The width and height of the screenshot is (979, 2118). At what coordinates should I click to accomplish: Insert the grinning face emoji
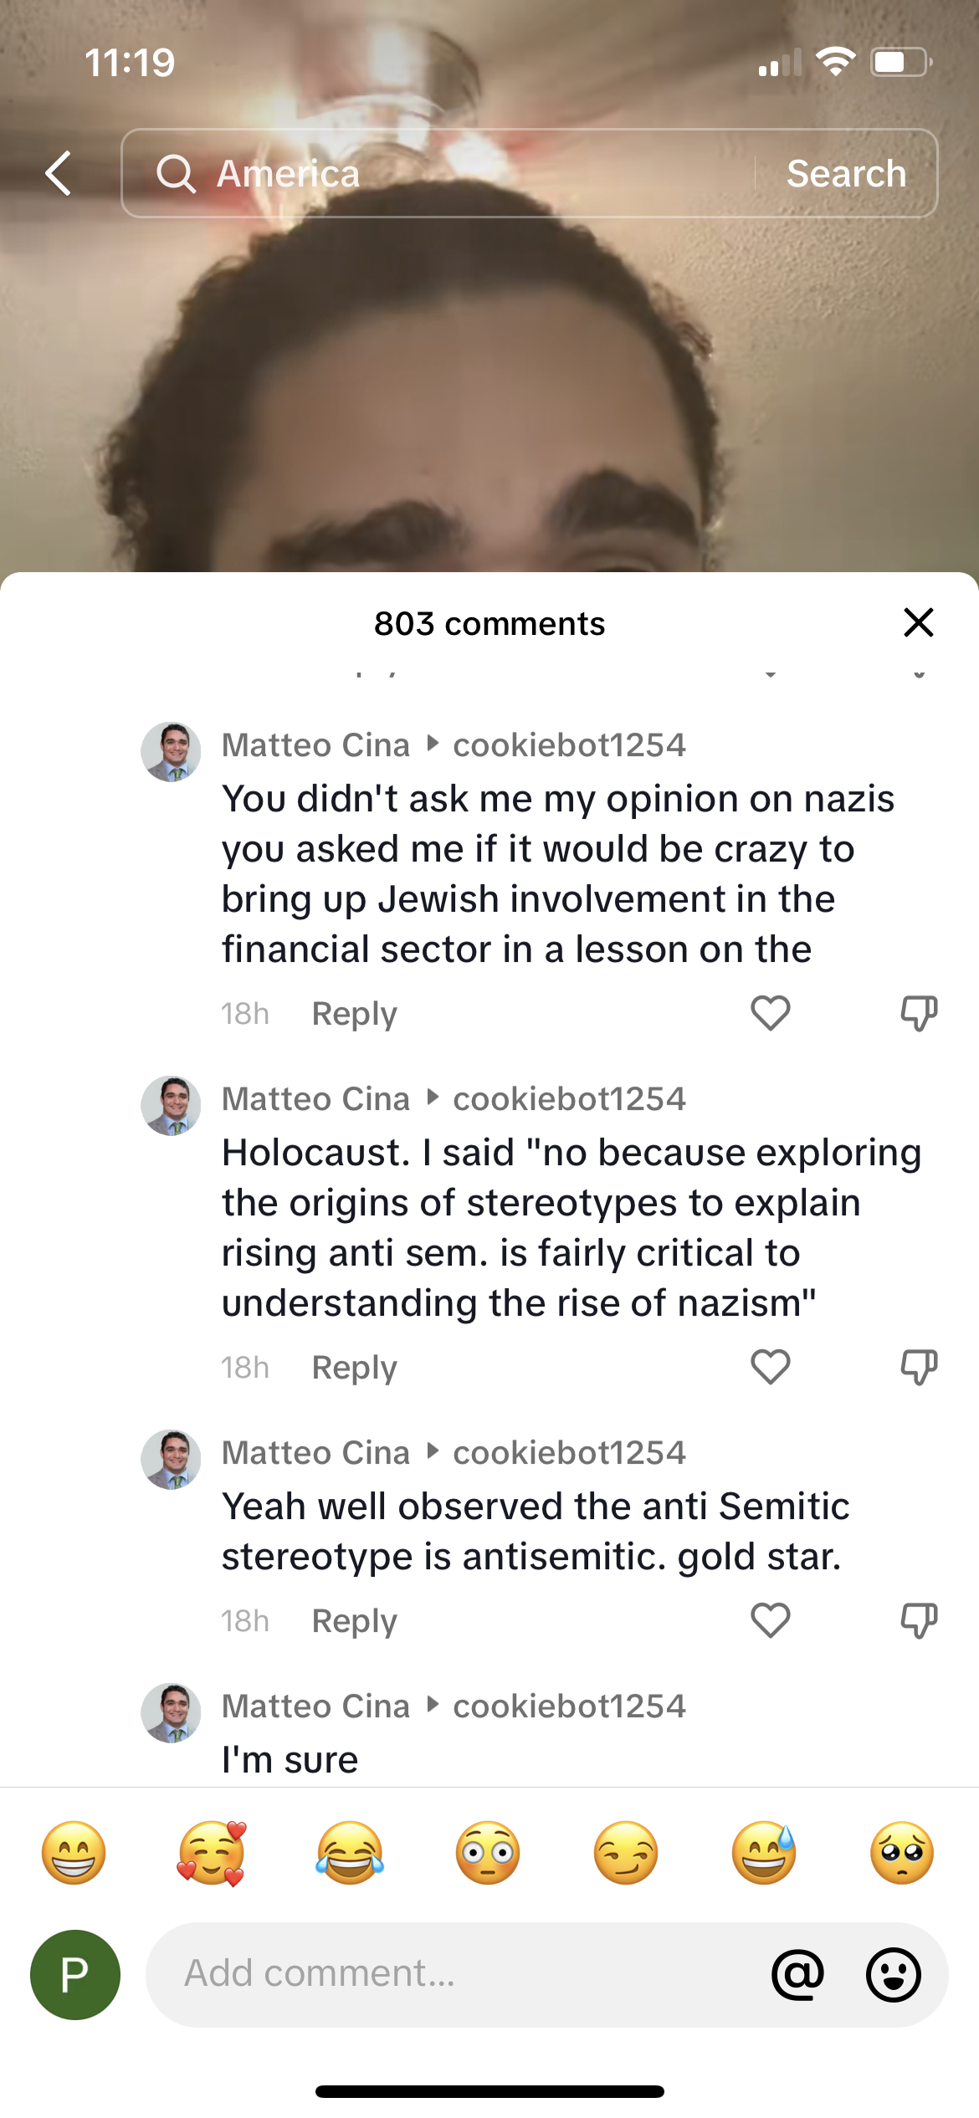click(x=74, y=1853)
